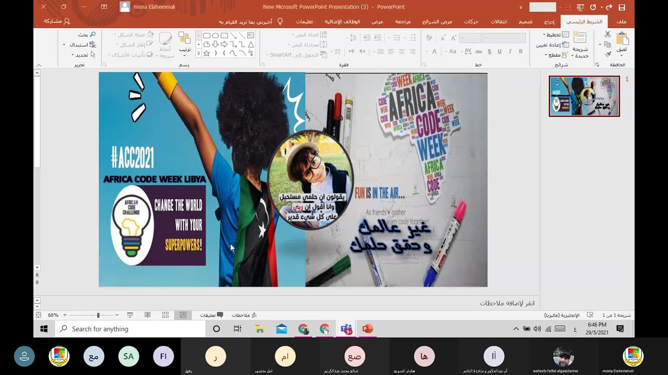This screenshot has height=375, width=668.
Task: Open the Layout (تخطيط) dropdown
Action: 556,35
